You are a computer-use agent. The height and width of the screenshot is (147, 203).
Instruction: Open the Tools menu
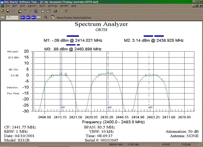coord(42,6)
